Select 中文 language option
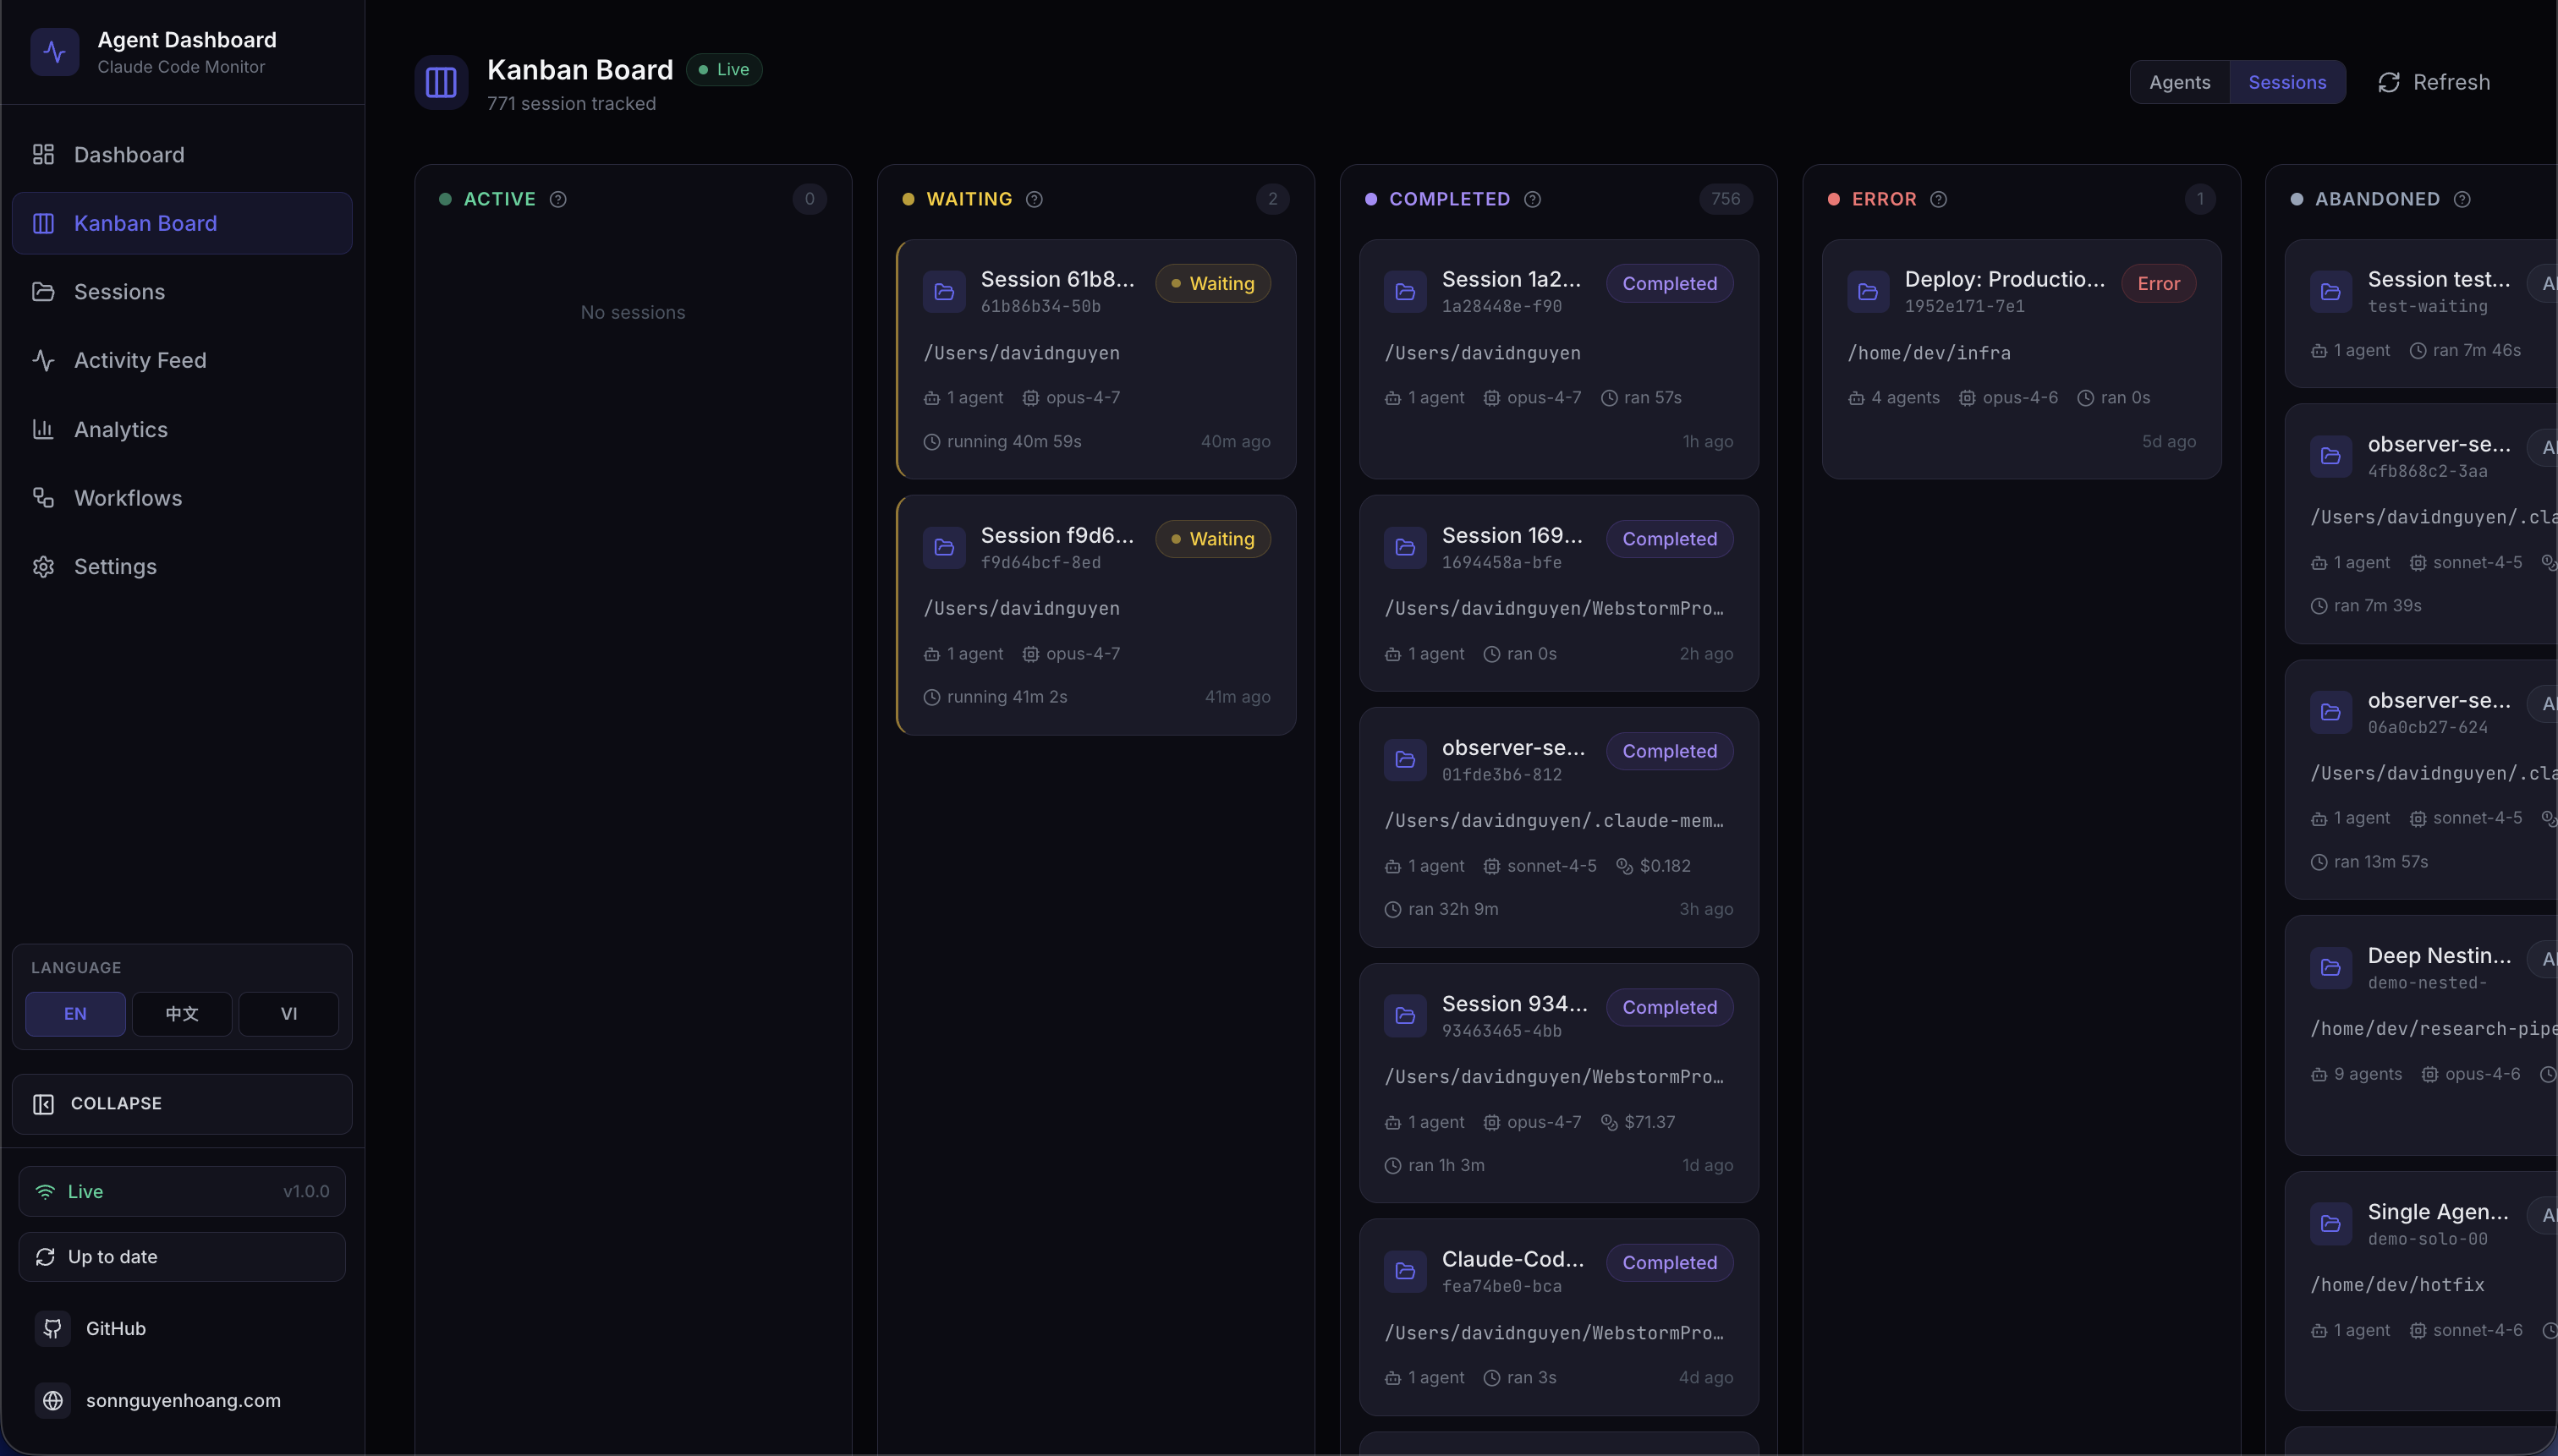The height and width of the screenshot is (1456, 2558). [182, 1013]
